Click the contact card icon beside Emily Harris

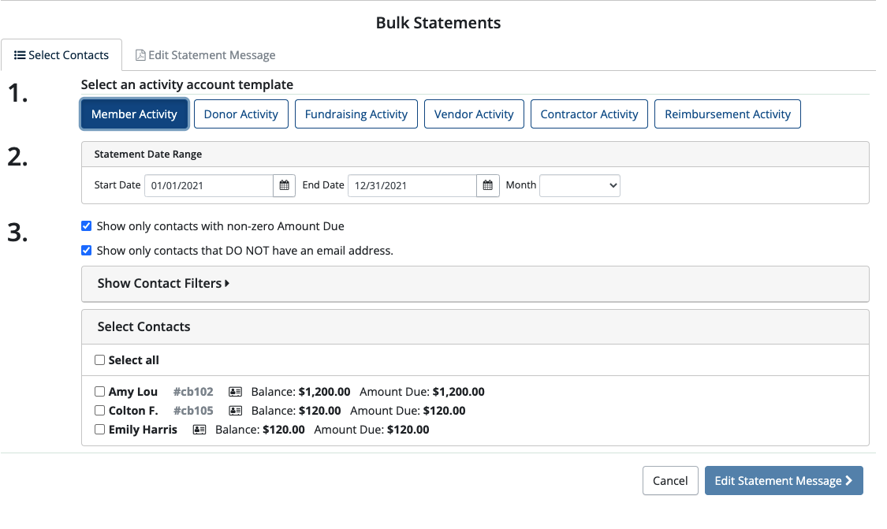[x=199, y=429]
